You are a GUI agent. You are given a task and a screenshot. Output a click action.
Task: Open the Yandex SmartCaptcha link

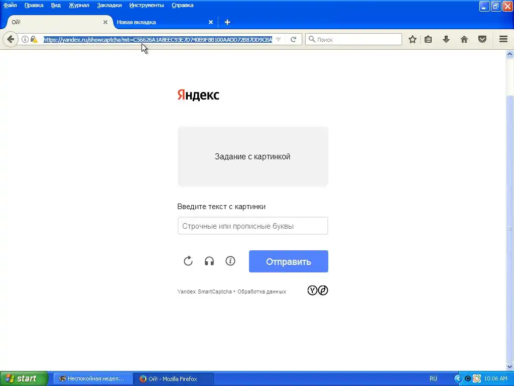(204, 292)
